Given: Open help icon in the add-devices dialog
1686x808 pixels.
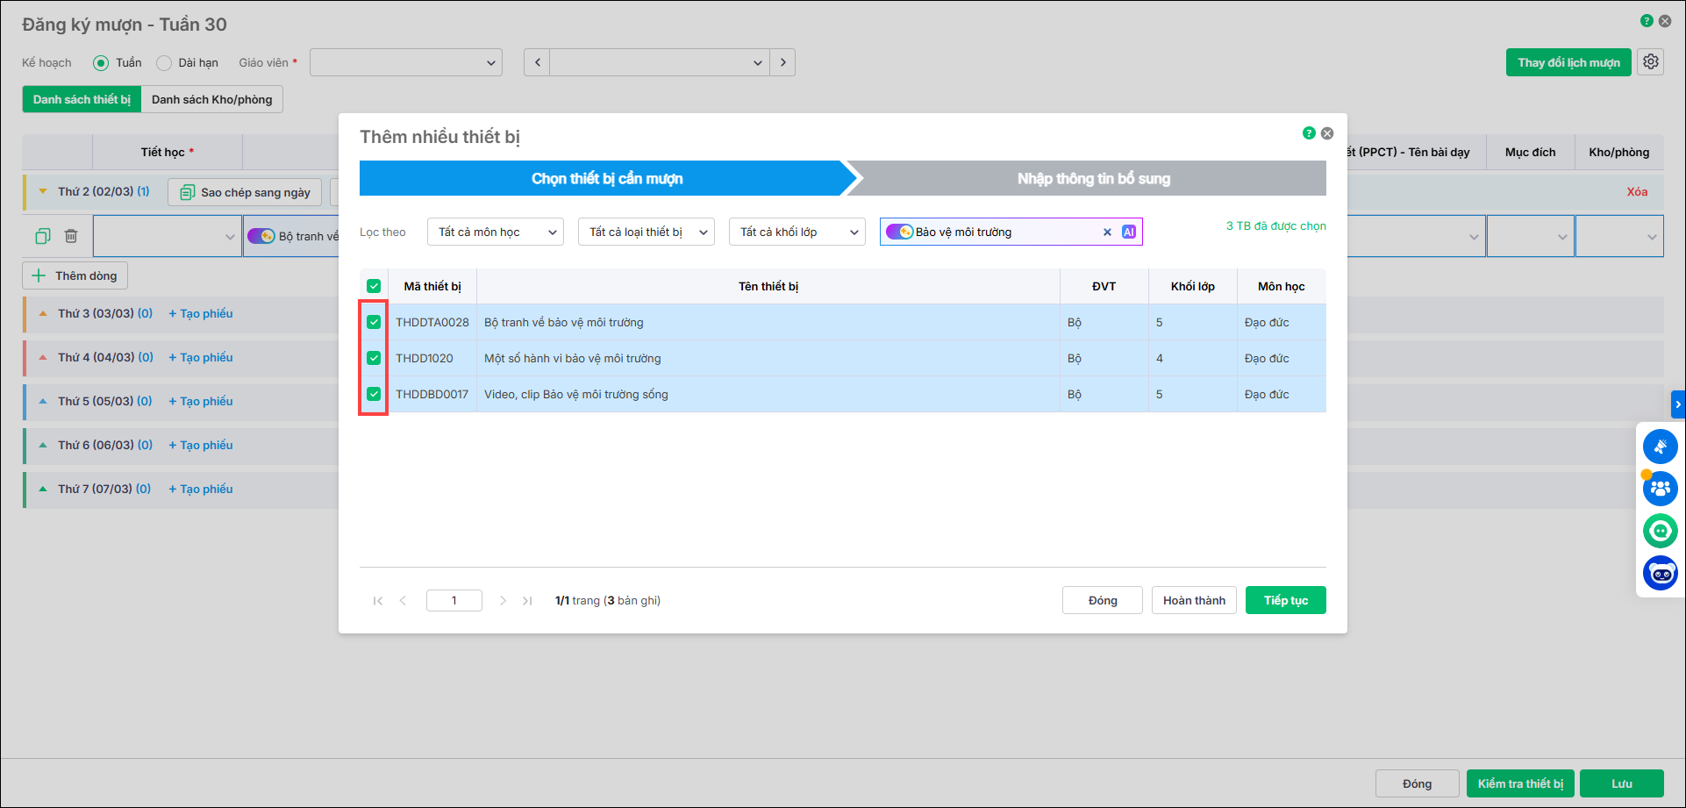Looking at the screenshot, I should click(x=1309, y=133).
